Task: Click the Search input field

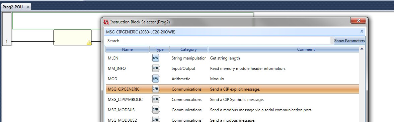Action: point(228,41)
